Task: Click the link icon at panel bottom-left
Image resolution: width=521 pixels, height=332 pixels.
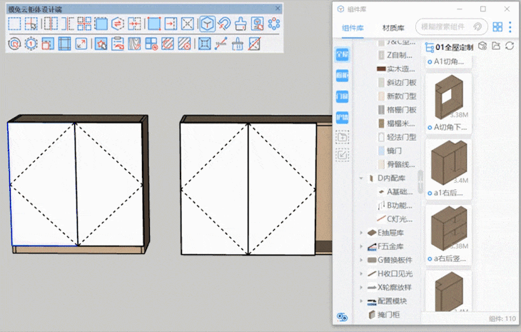Action: (x=342, y=317)
